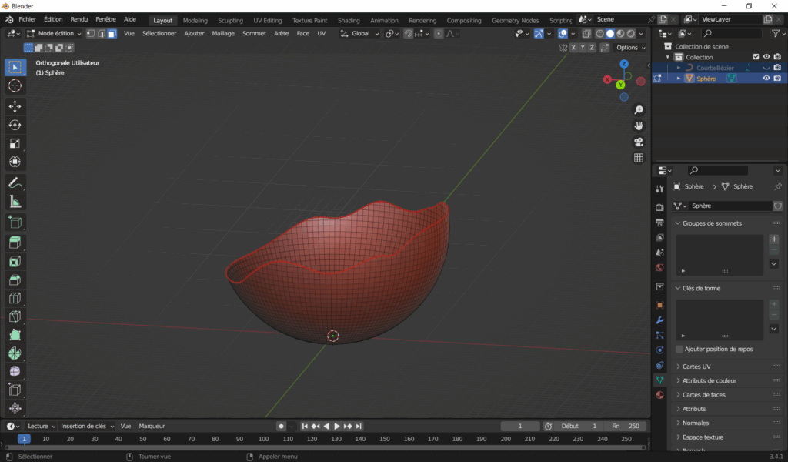Switch to Shading workspace tab

349,20
